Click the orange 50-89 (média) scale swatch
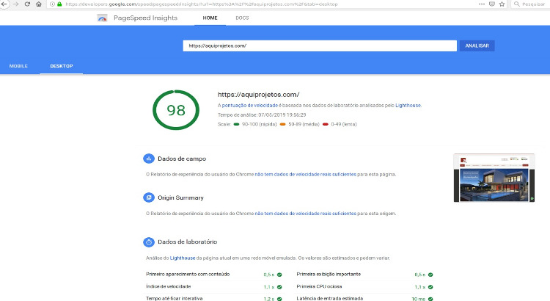The height and width of the screenshot is (301, 550). click(x=283, y=124)
